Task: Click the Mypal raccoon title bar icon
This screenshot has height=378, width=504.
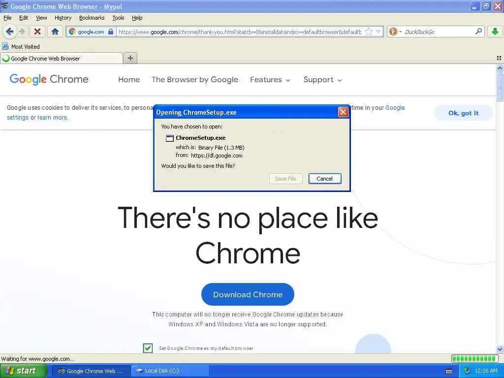Action: click(x=4, y=6)
